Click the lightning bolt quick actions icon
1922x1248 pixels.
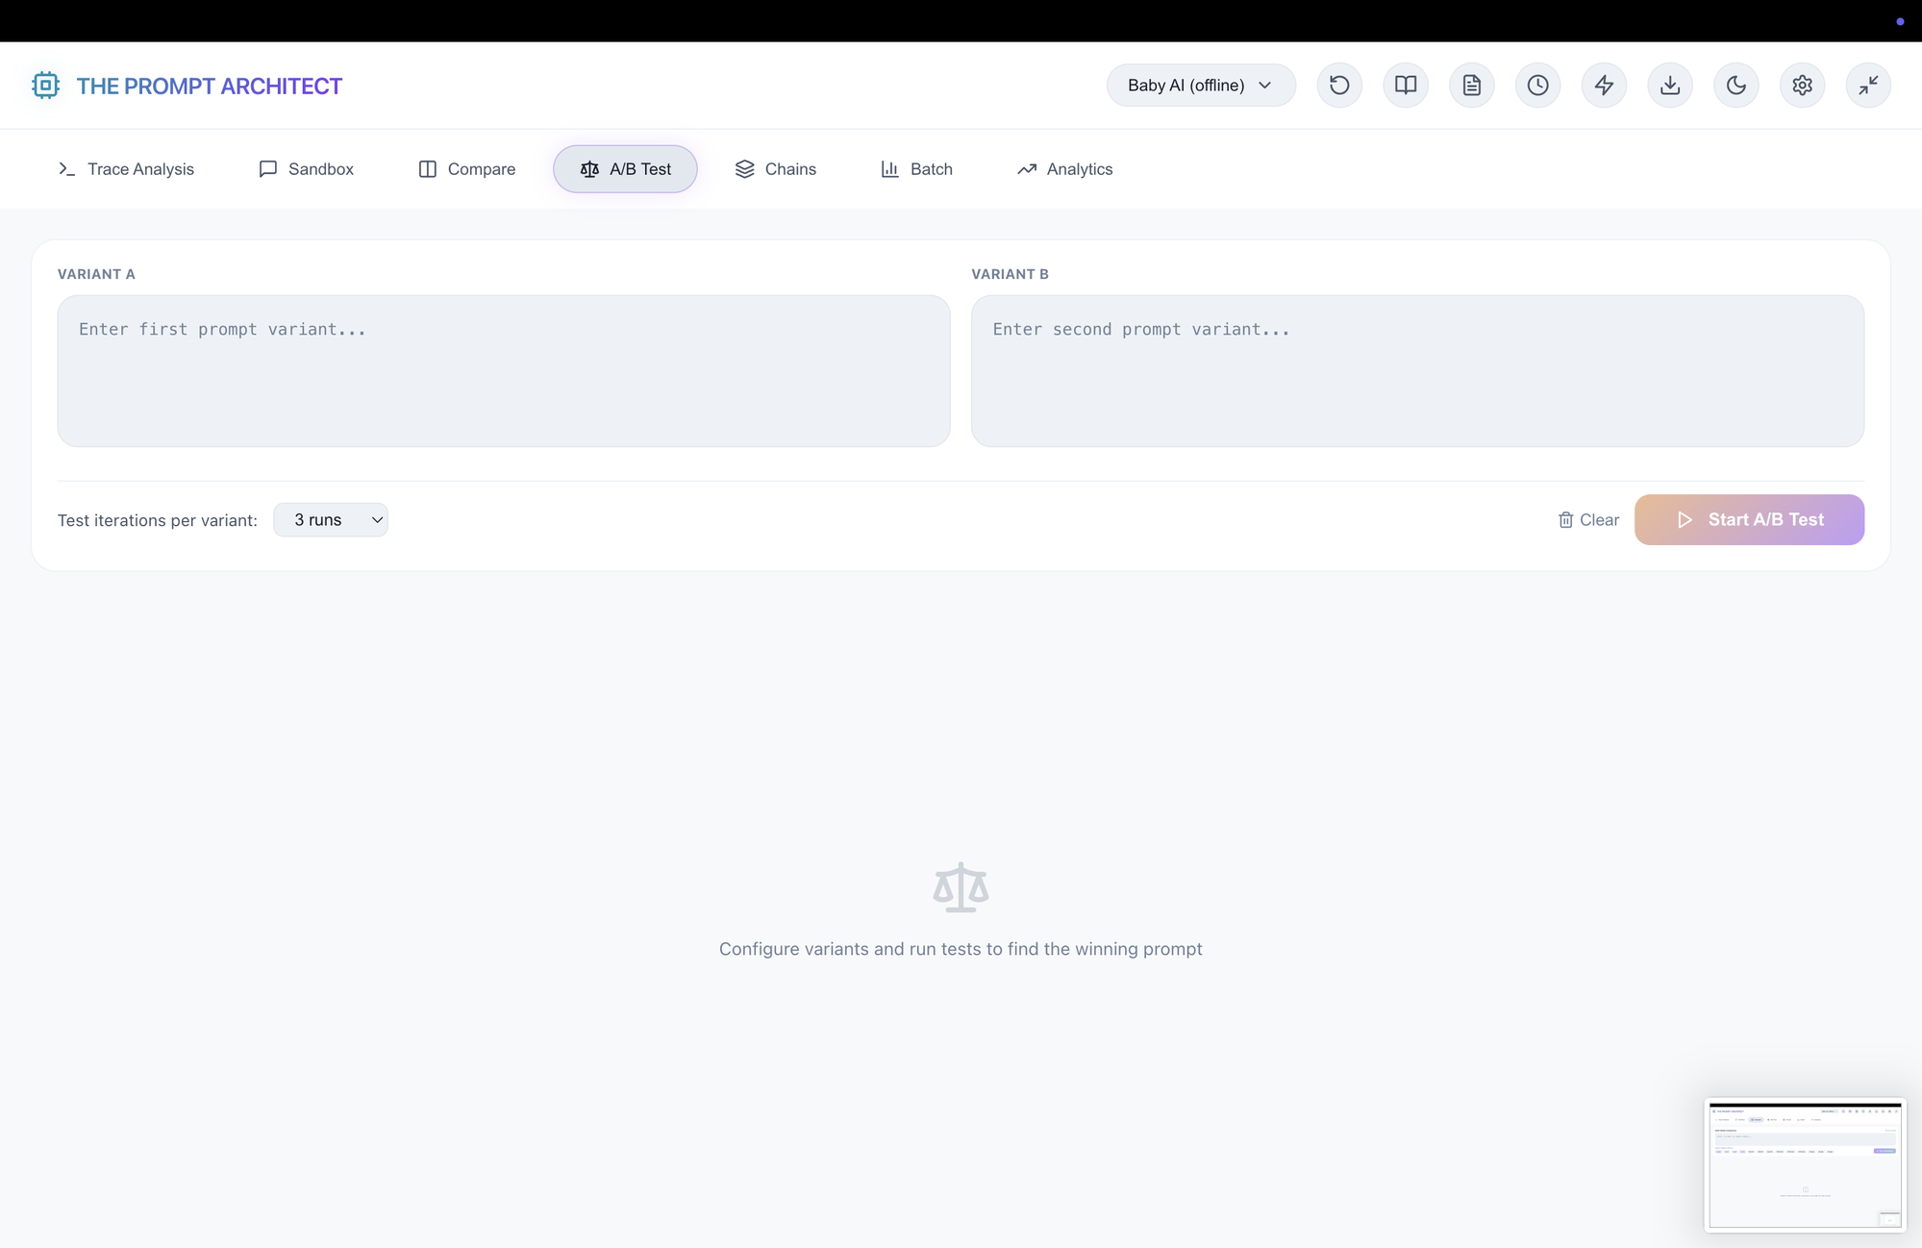click(1604, 86)
